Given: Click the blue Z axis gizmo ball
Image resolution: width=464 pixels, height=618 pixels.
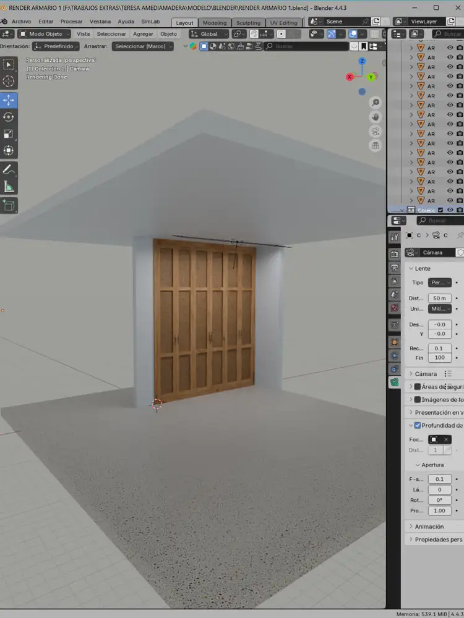Looking at the screenshot, I should click(362, 61).
